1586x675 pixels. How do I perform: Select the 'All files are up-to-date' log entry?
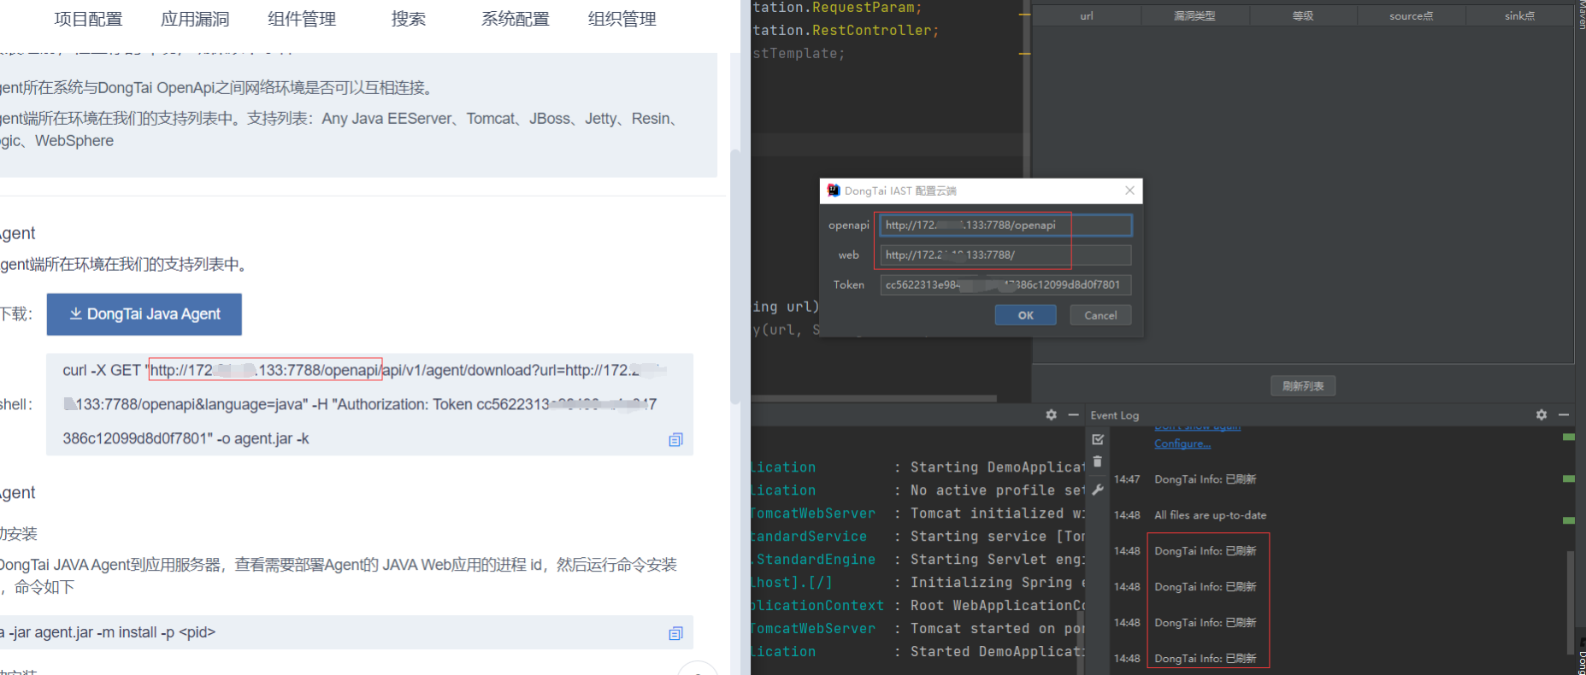[x=1210, y=515]
